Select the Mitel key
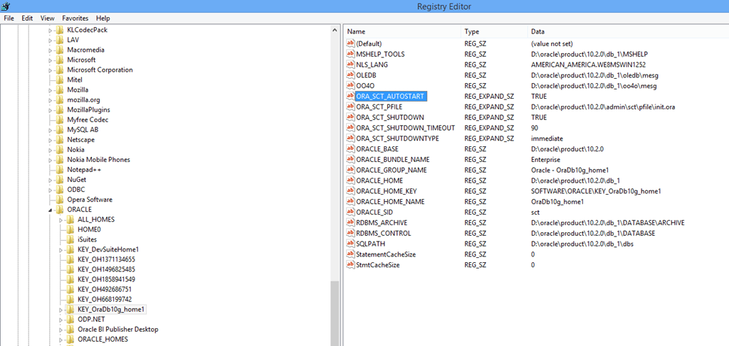729x346 pixels. coord(74,80)
